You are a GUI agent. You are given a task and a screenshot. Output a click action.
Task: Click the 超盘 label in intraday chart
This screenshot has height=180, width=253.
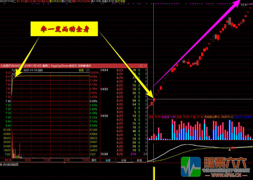click(x=81, y=70)
